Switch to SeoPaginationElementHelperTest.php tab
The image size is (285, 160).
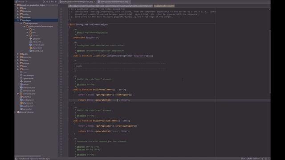[x=77, y=2]
